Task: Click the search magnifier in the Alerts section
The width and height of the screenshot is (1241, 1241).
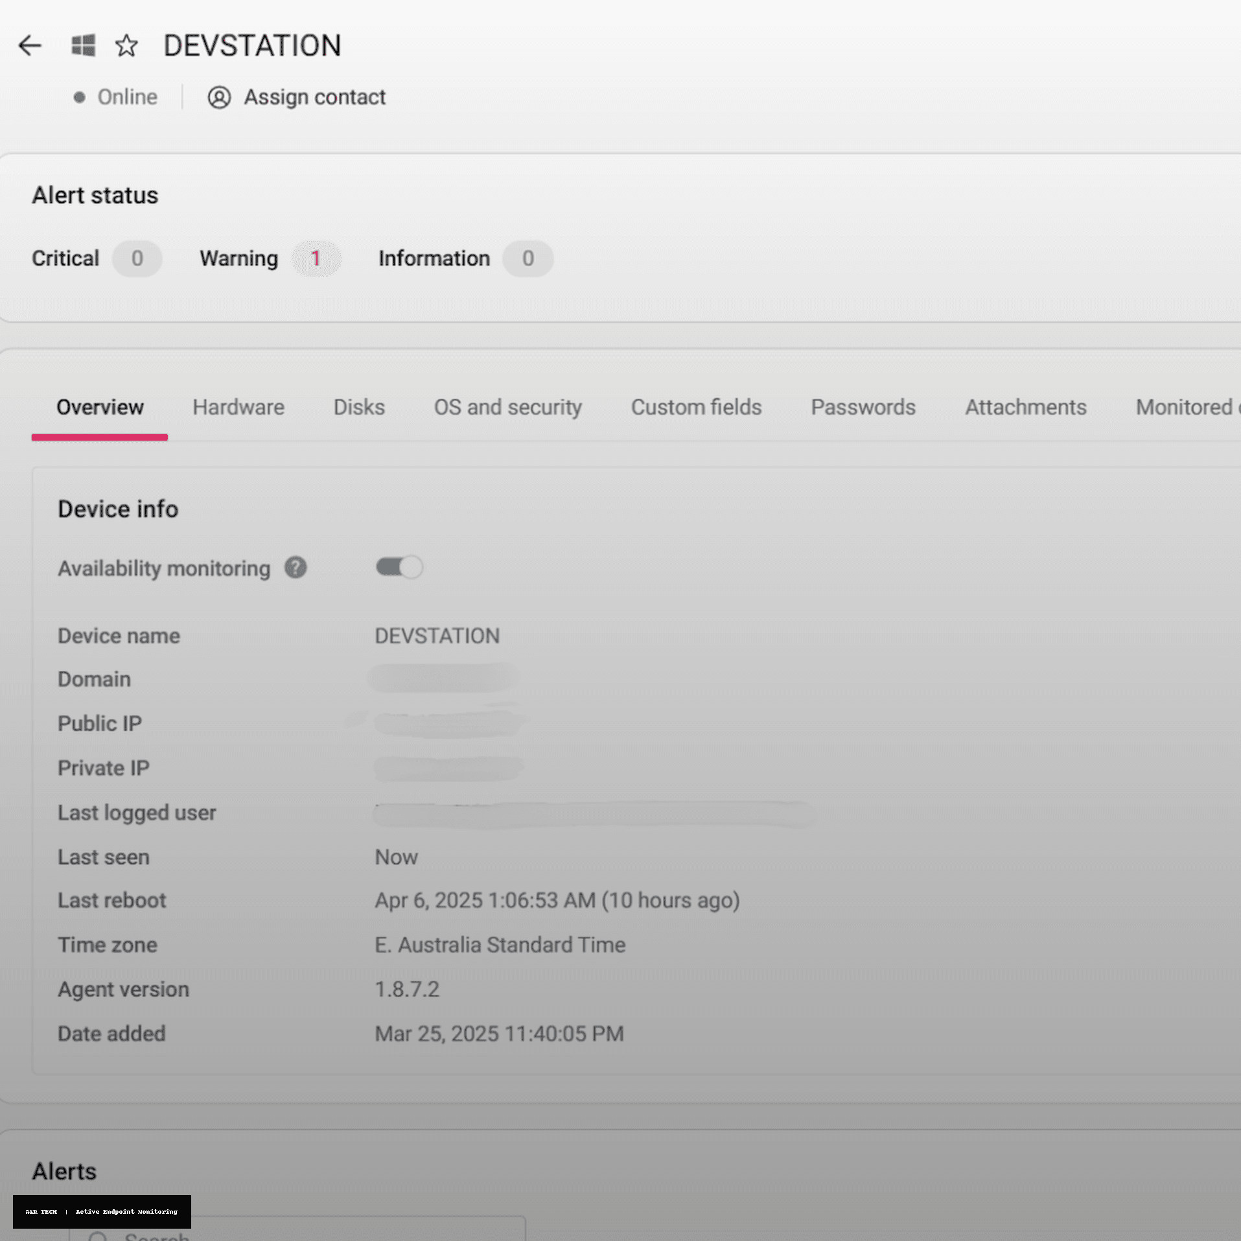Action: coord(99,1235)
